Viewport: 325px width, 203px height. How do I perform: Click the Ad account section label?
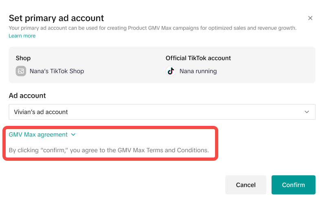click(27, 96)
